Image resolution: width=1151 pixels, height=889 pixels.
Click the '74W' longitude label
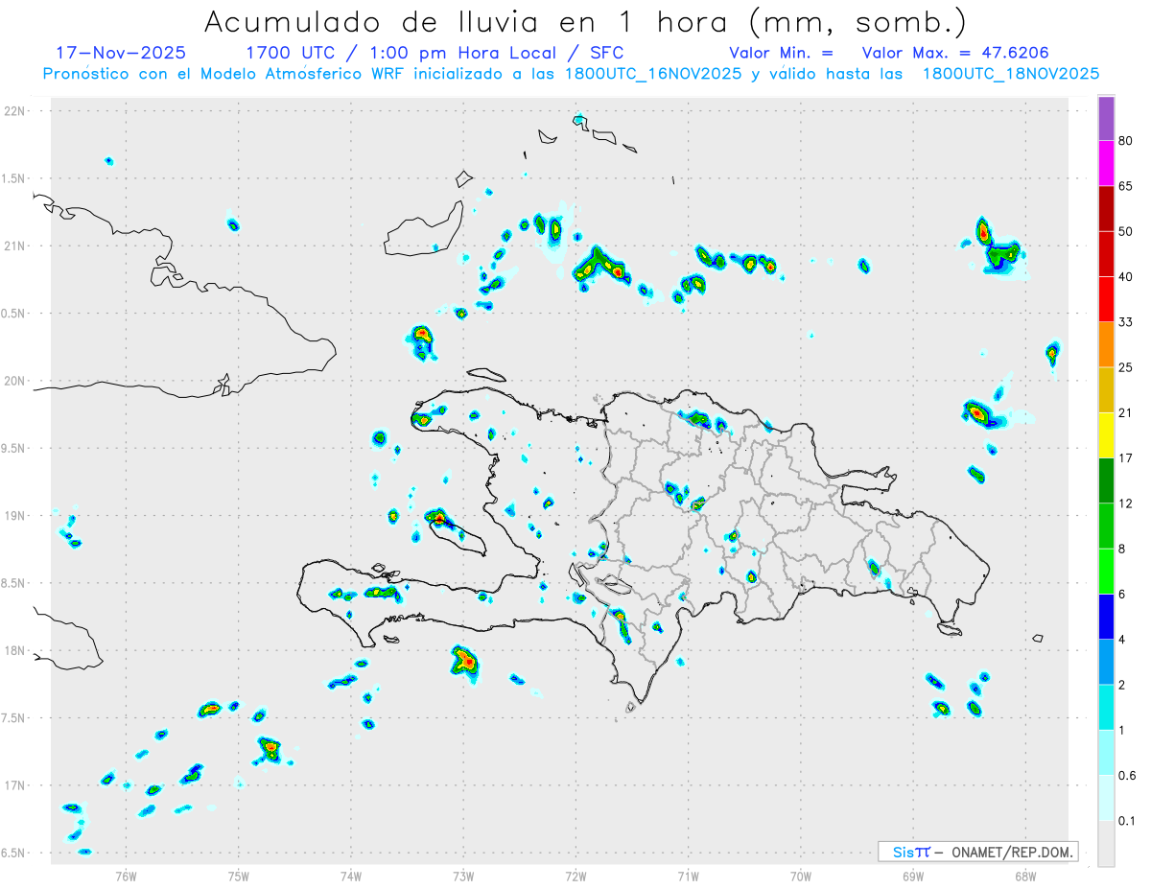pos(350,876)
